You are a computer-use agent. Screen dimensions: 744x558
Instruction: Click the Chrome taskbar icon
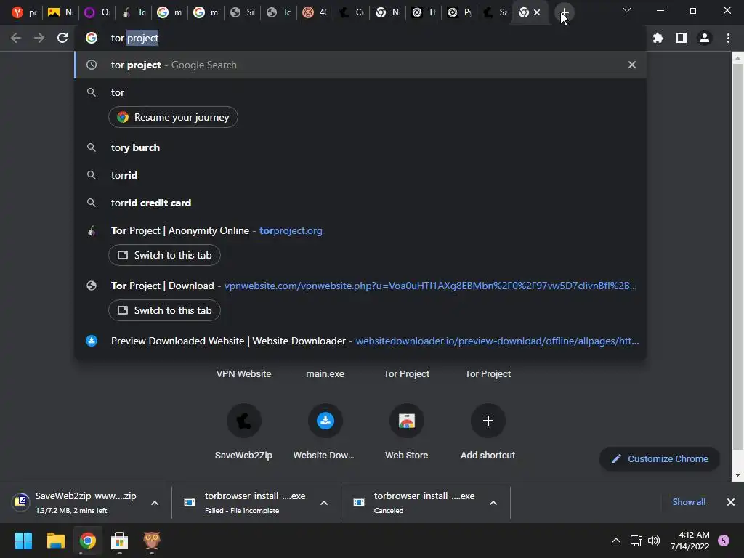(88, 541)
